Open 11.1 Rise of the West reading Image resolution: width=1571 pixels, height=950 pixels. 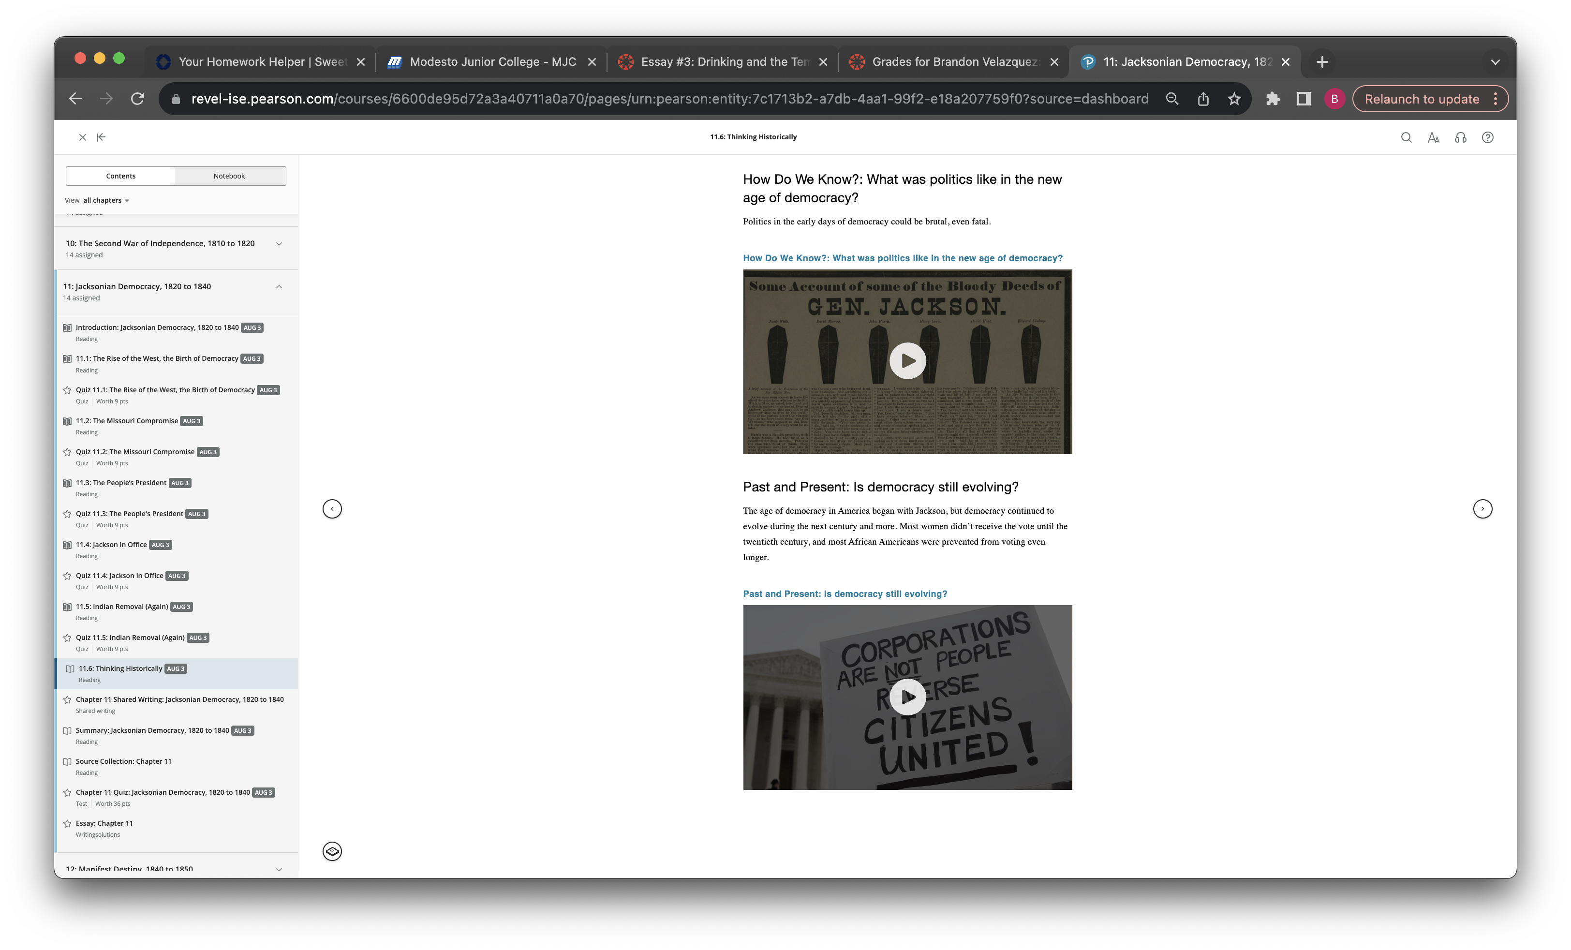(157, 359)
